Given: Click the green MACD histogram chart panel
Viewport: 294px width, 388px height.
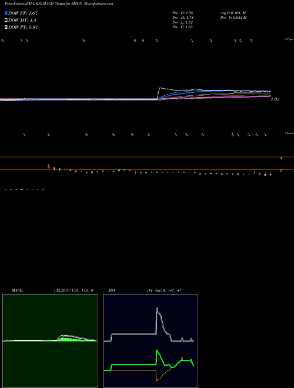Looking at the screenshot, I should [50, 341].
